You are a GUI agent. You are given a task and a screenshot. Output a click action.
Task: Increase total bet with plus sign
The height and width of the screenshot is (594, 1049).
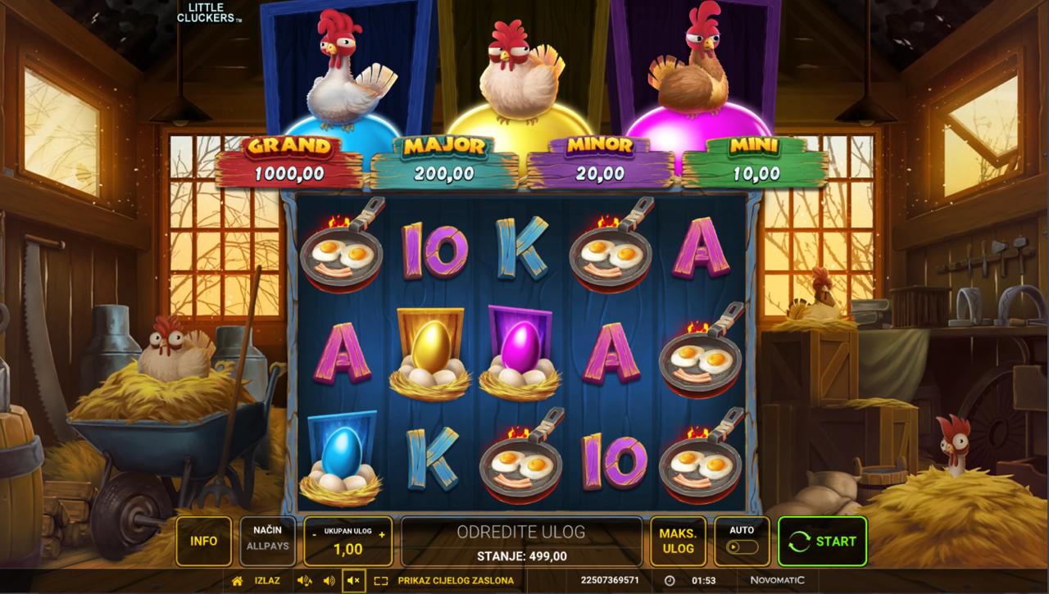click(381, 533)
